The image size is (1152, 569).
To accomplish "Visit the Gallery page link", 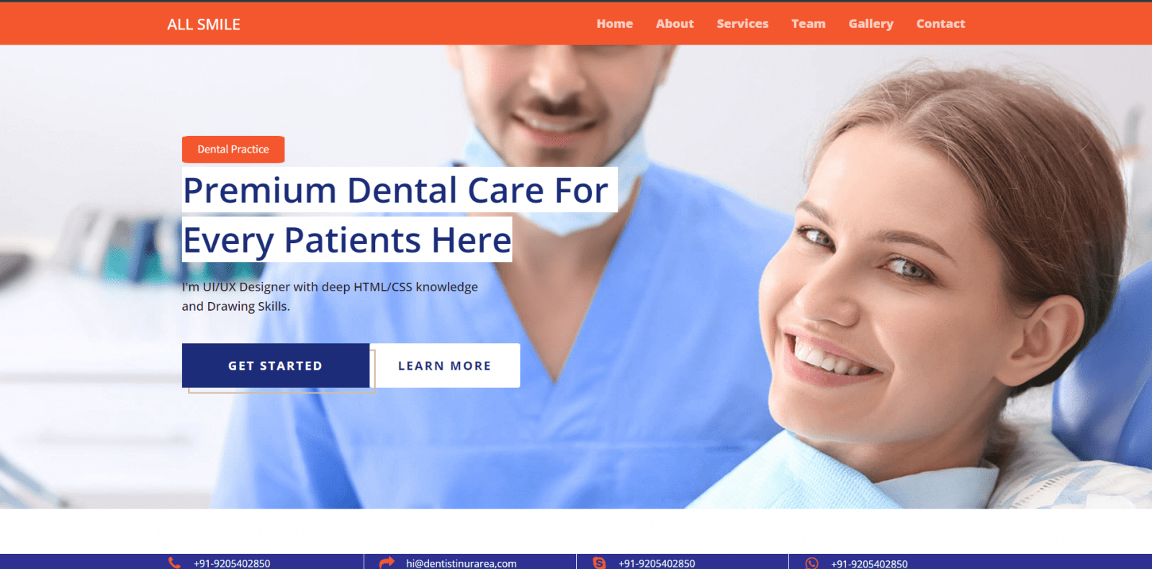I will coord(870,24).
